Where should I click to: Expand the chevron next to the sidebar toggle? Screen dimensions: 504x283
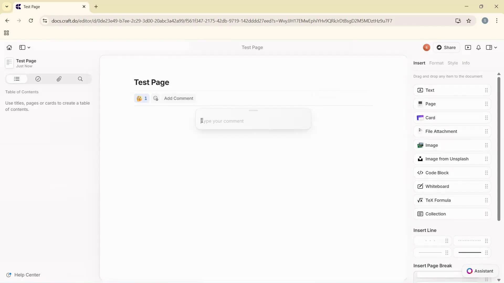[29, 47]
